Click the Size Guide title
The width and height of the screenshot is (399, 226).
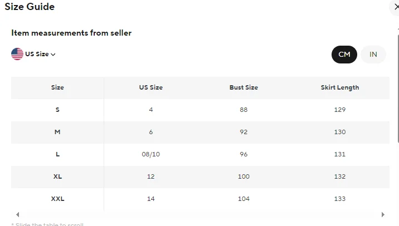click(x=30, y=7)
